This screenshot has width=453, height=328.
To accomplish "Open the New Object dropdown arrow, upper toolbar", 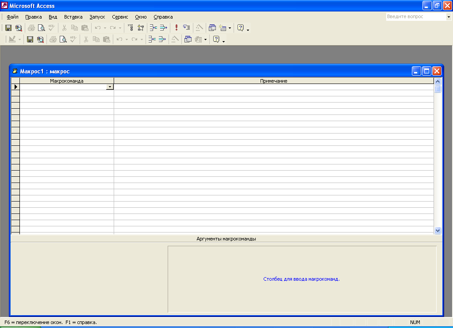I will 230,28.
